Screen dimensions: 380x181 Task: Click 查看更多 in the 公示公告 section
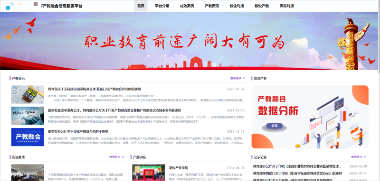pyautogui.click(x=359, y=157)
